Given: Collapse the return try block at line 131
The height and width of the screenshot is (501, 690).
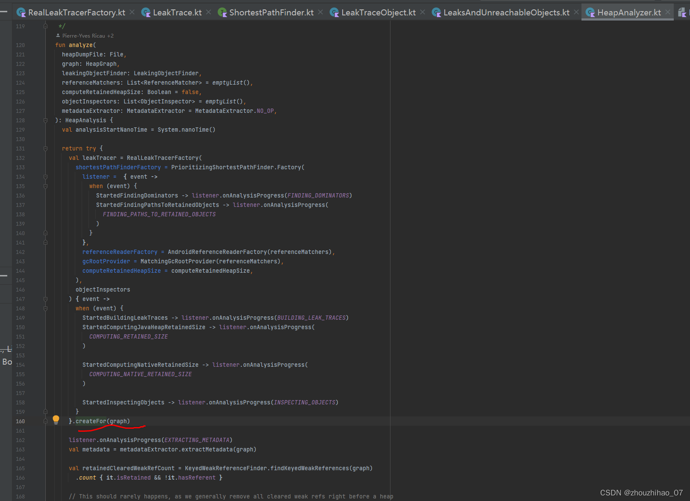Looking at the screenshot, I should coord(45,148).
